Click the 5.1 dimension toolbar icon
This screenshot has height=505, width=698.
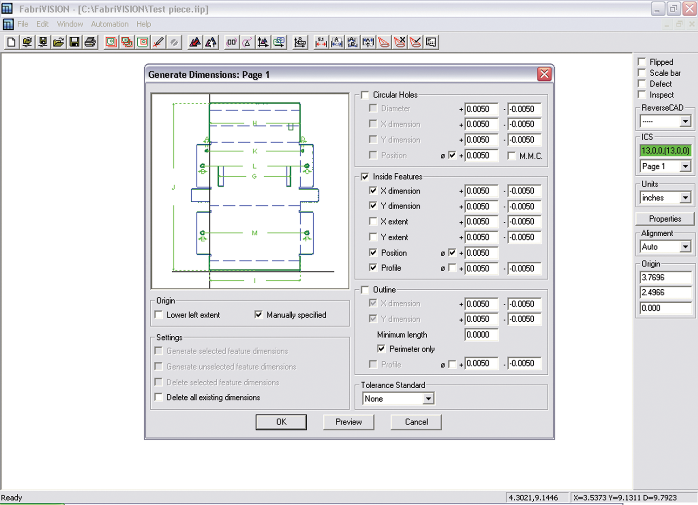click(x=321, y=42)
